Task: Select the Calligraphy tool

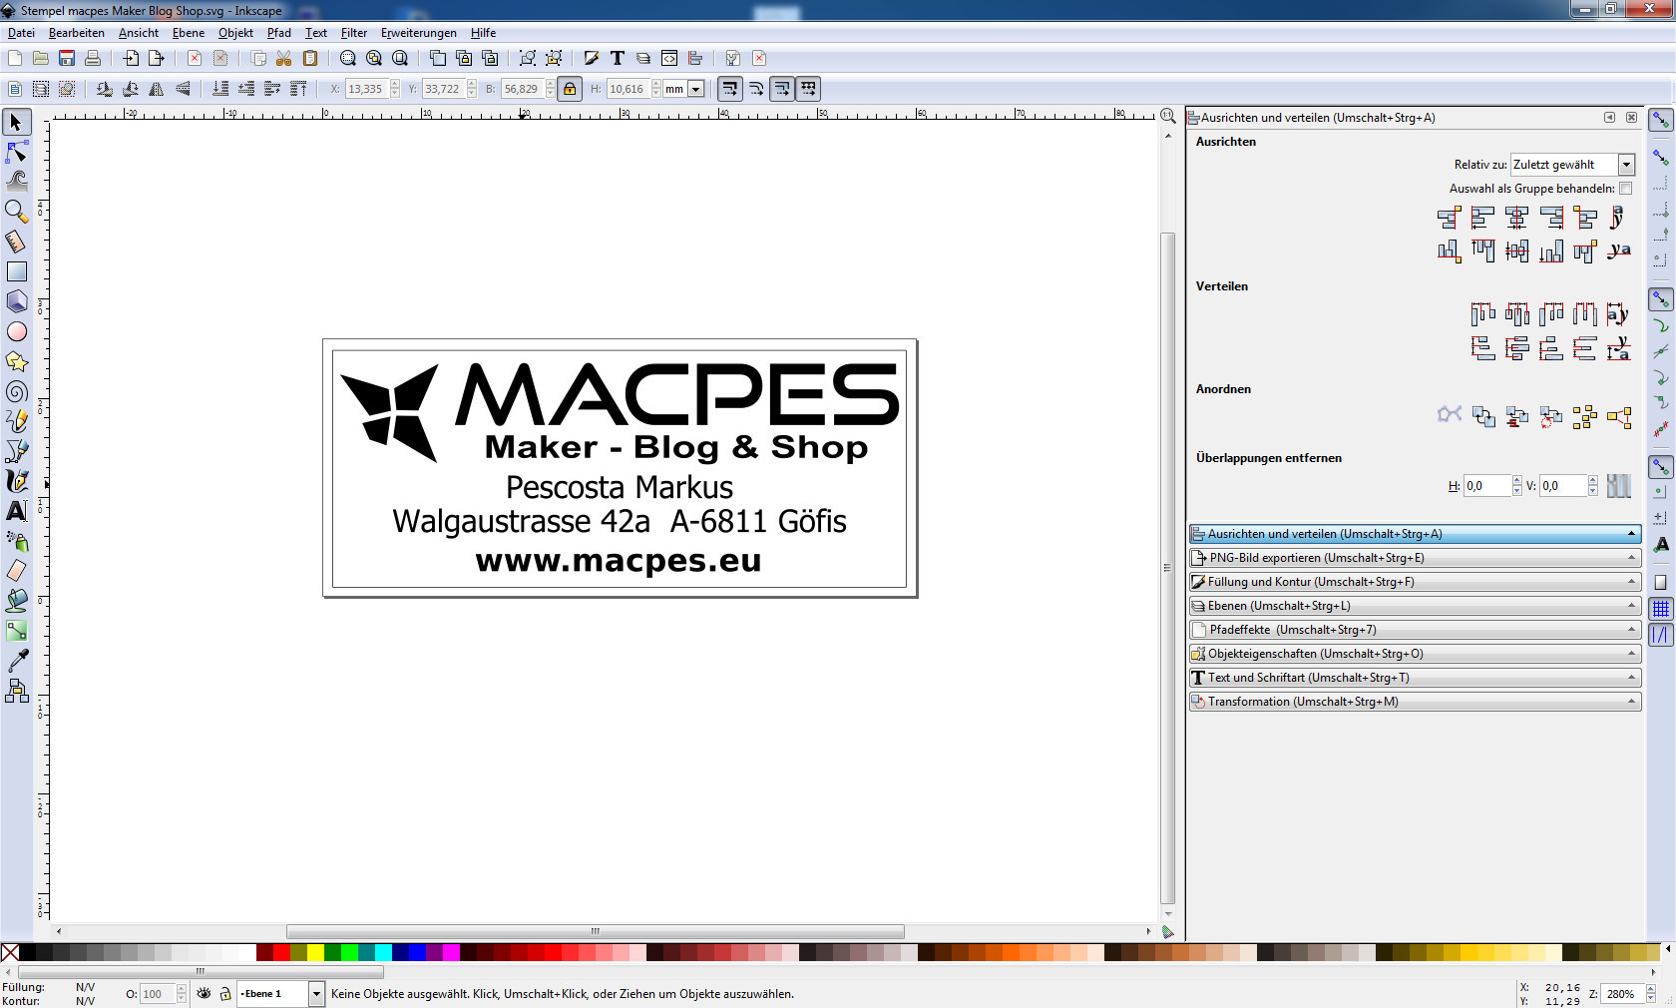Action: pos(16,481)
